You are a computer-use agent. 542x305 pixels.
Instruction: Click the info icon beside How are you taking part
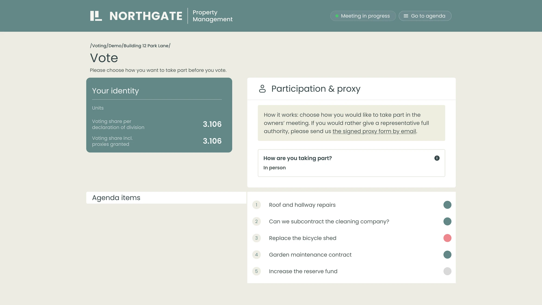tap(437, 158)
